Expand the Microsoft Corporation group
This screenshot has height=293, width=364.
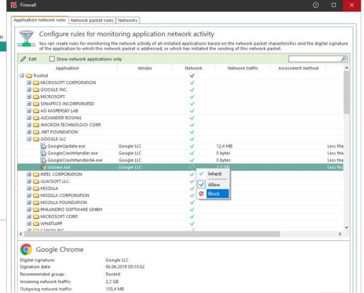coord(29,82)
